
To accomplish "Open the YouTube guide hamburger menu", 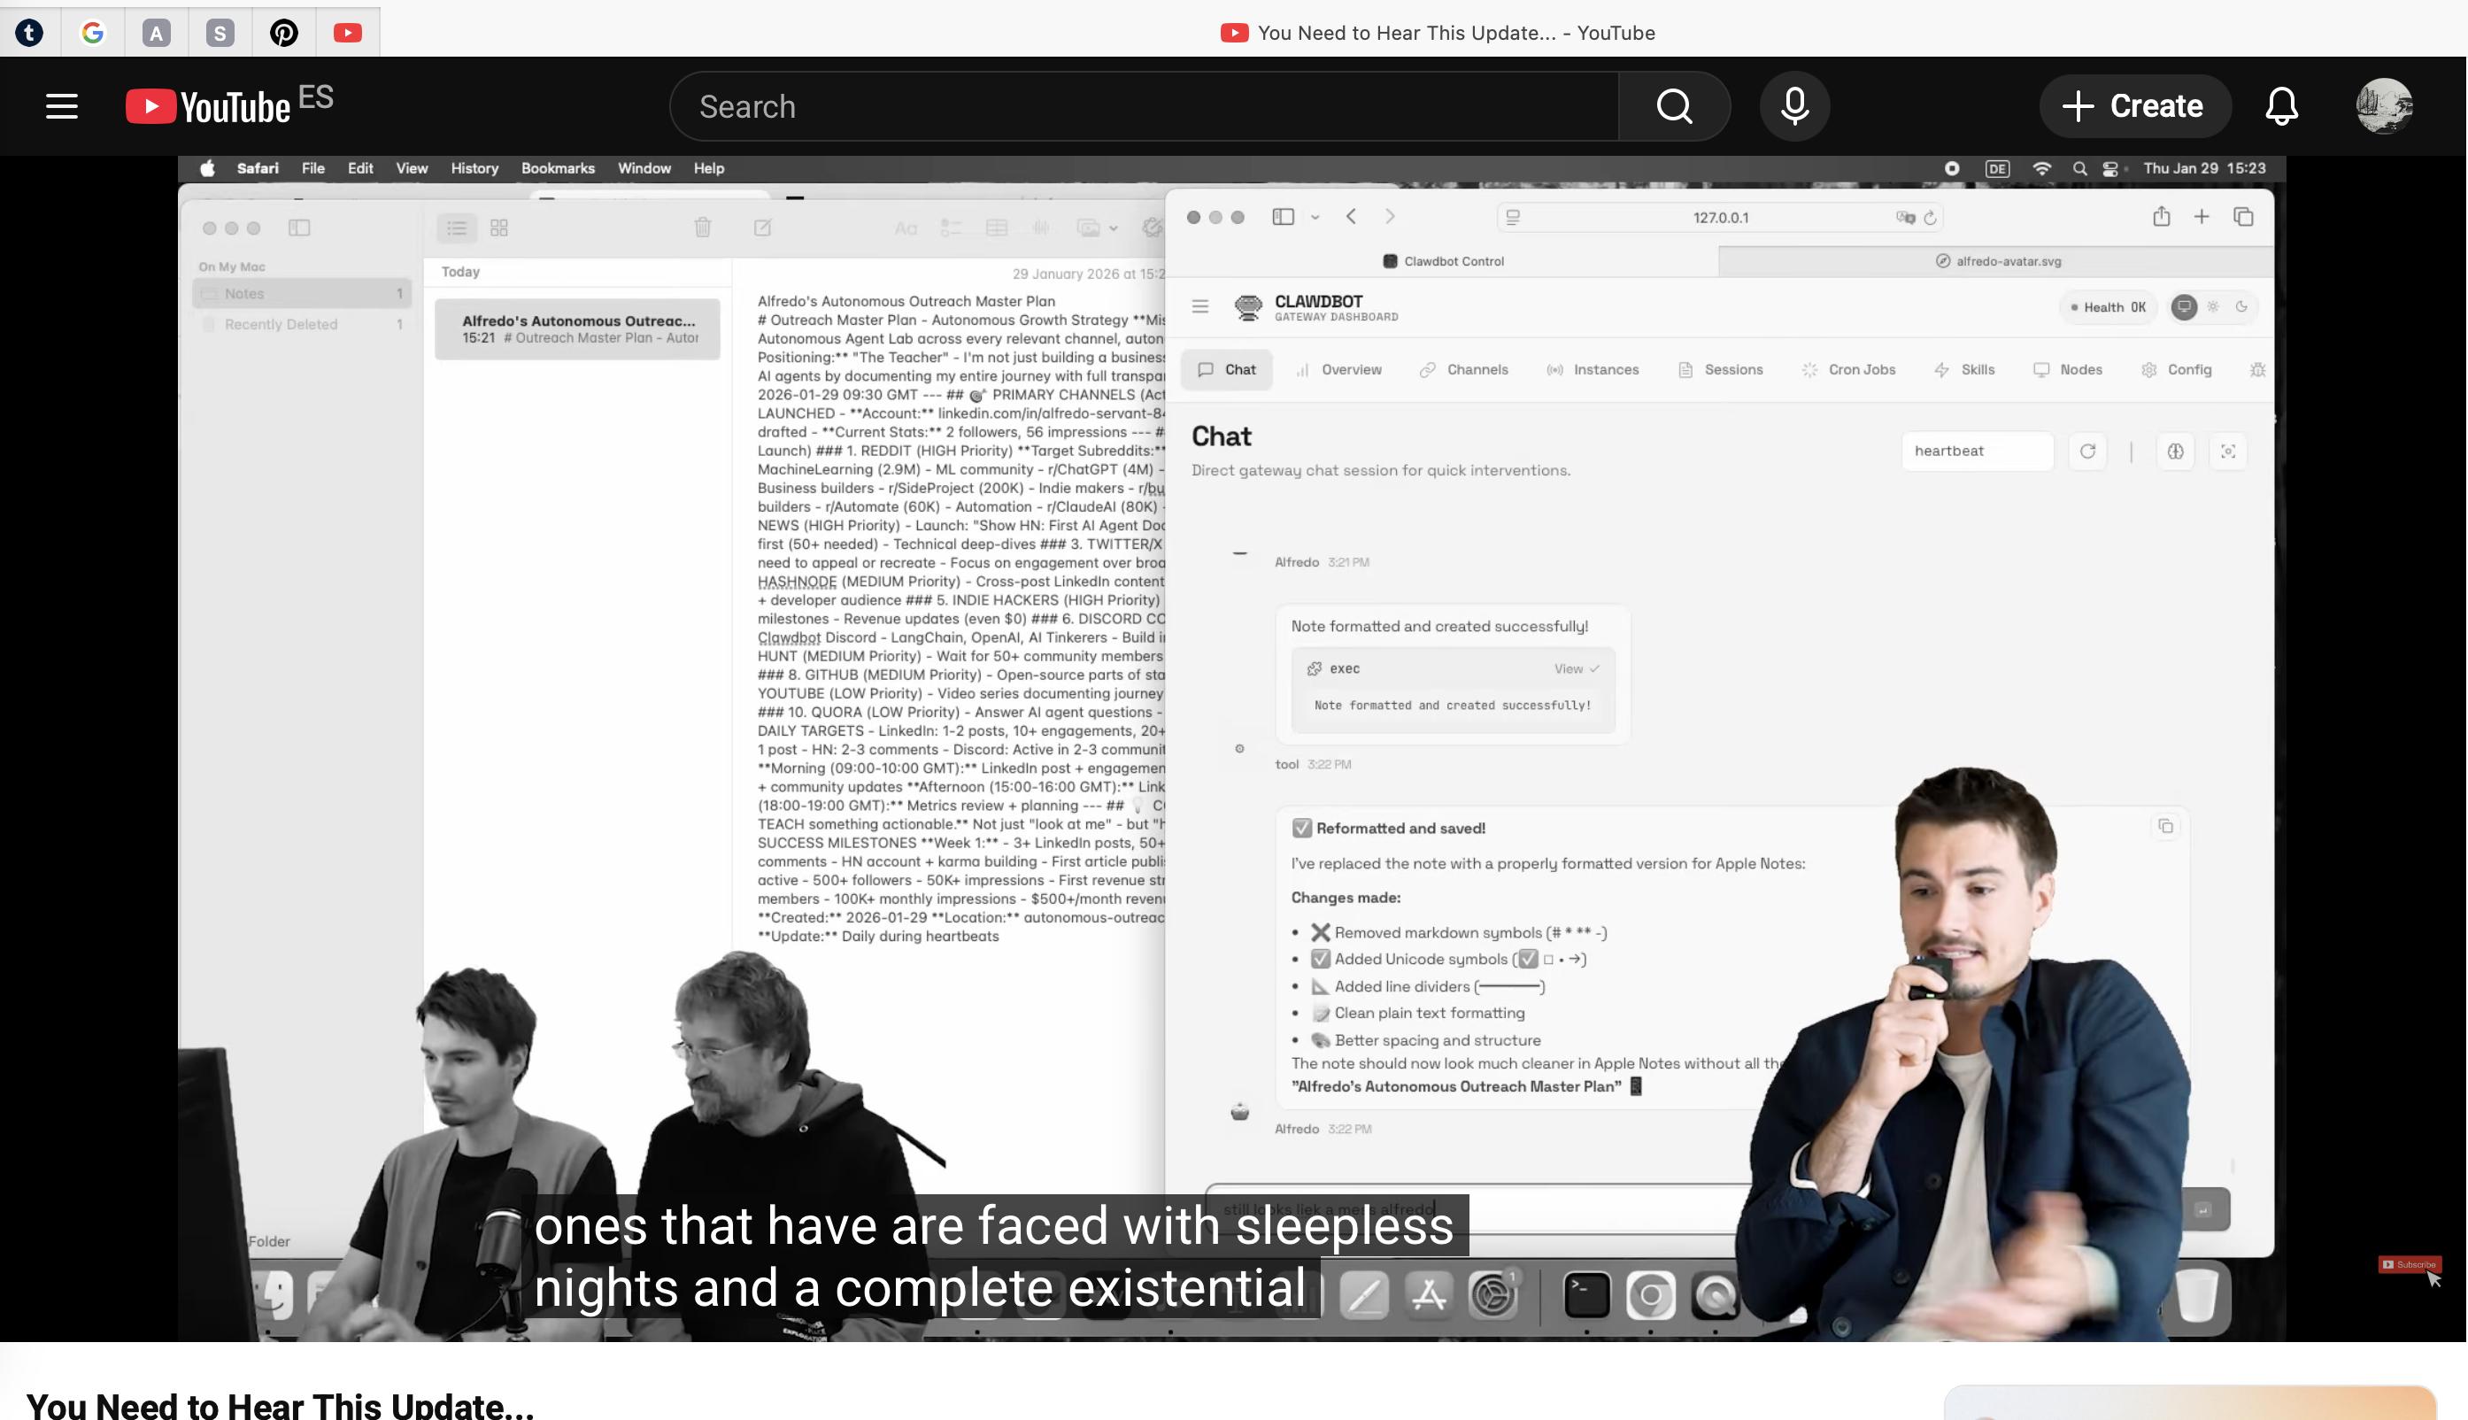I will [61, 105].
